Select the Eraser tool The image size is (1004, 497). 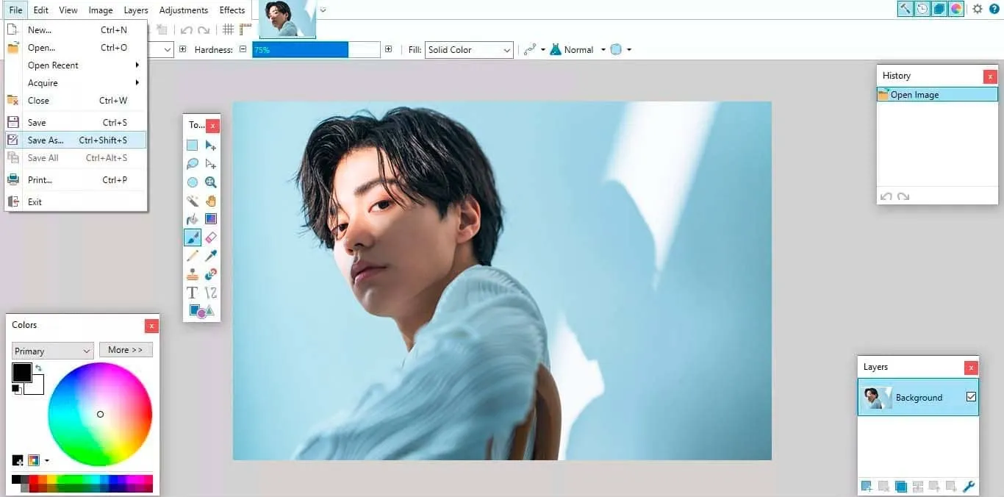pos(211,237)
